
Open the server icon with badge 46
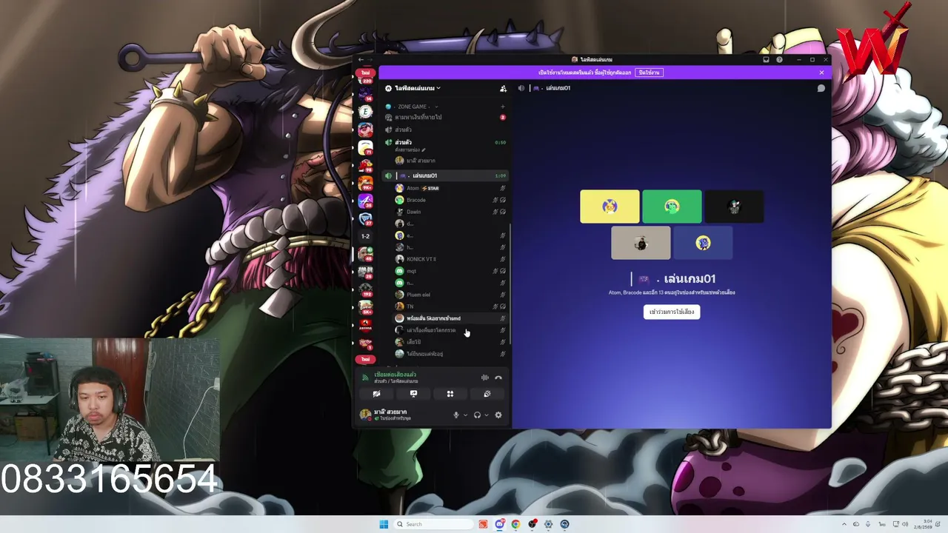point(365,254)
